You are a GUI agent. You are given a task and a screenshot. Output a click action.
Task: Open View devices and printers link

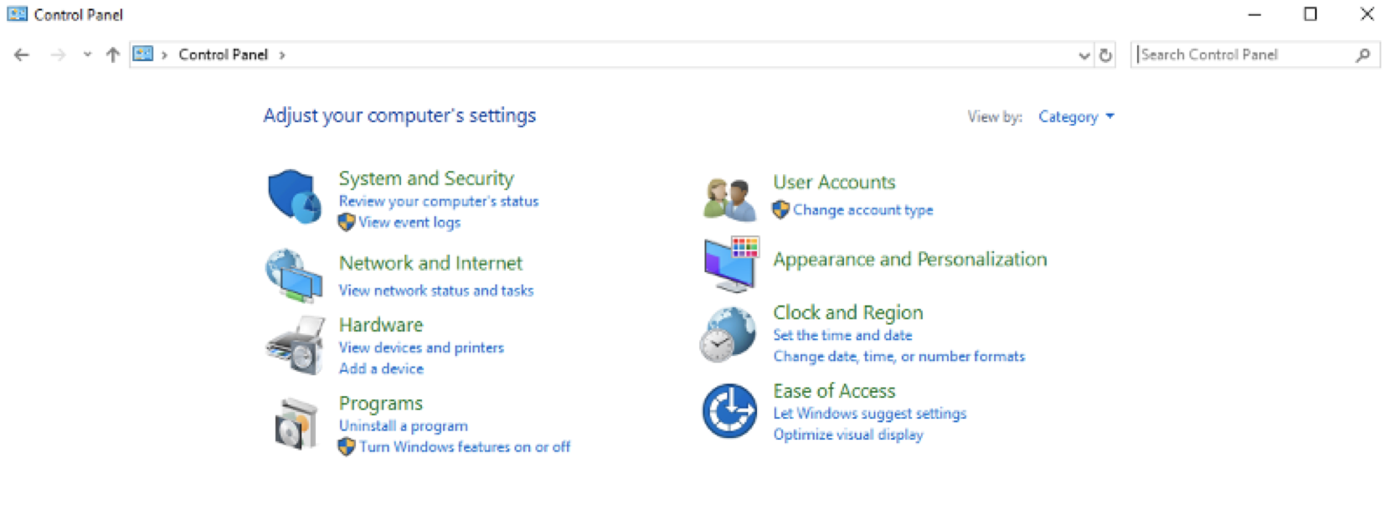coord(421,348)
